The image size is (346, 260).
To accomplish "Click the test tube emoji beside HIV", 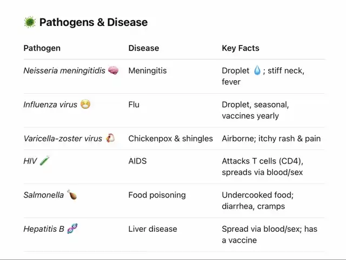I will 45,161.
